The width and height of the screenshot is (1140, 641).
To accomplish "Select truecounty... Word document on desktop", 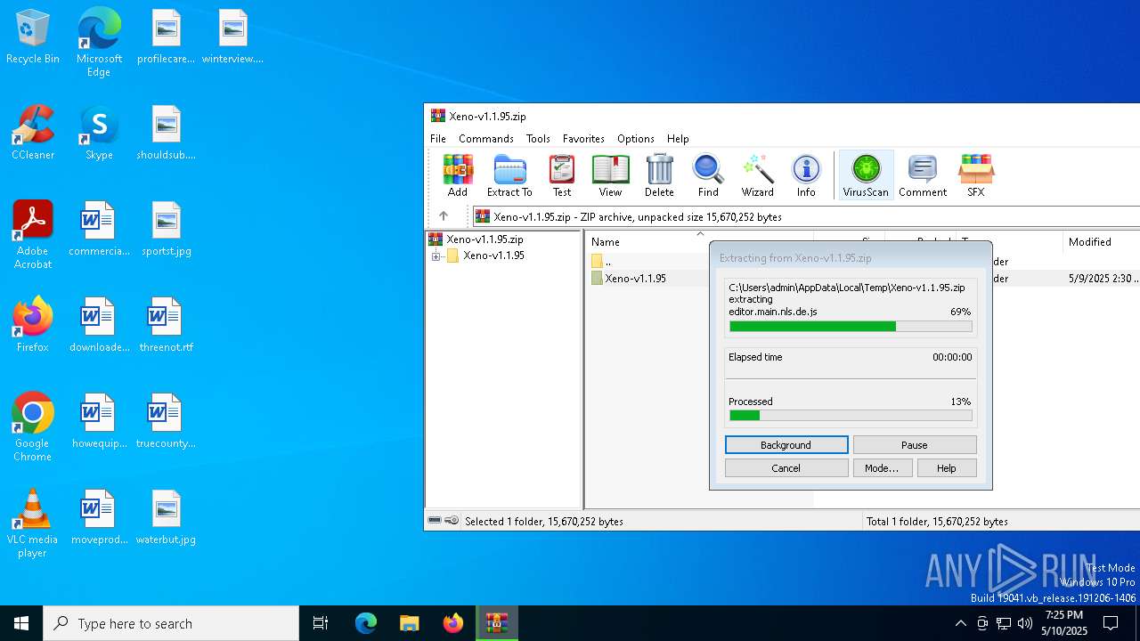I will [167, 422].
